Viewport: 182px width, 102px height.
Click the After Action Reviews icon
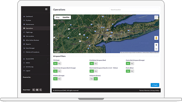point(24,40)
